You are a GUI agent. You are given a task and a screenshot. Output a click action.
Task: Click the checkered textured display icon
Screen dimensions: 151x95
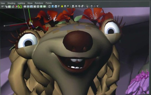(x=59, y=6)
